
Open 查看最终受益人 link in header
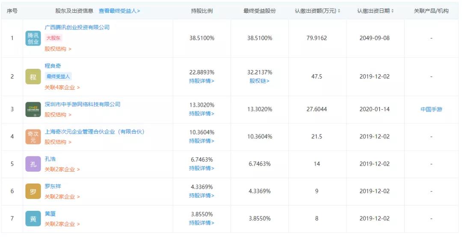coord(119,11)
